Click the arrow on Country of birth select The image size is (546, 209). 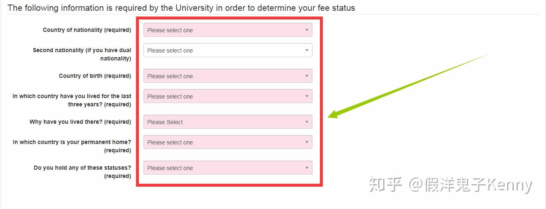tap(307, 76)
